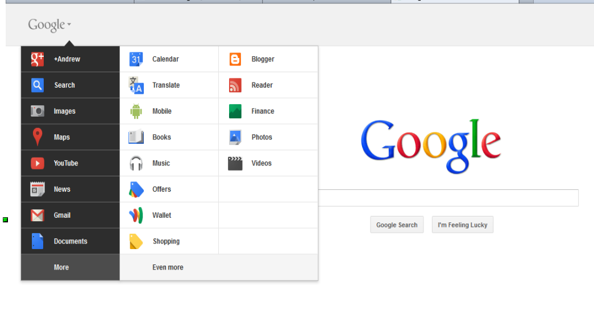Click the green Finance icon
Image resolution: width=594 pixels, height=331 pixels.
click(x=235, y=111)
